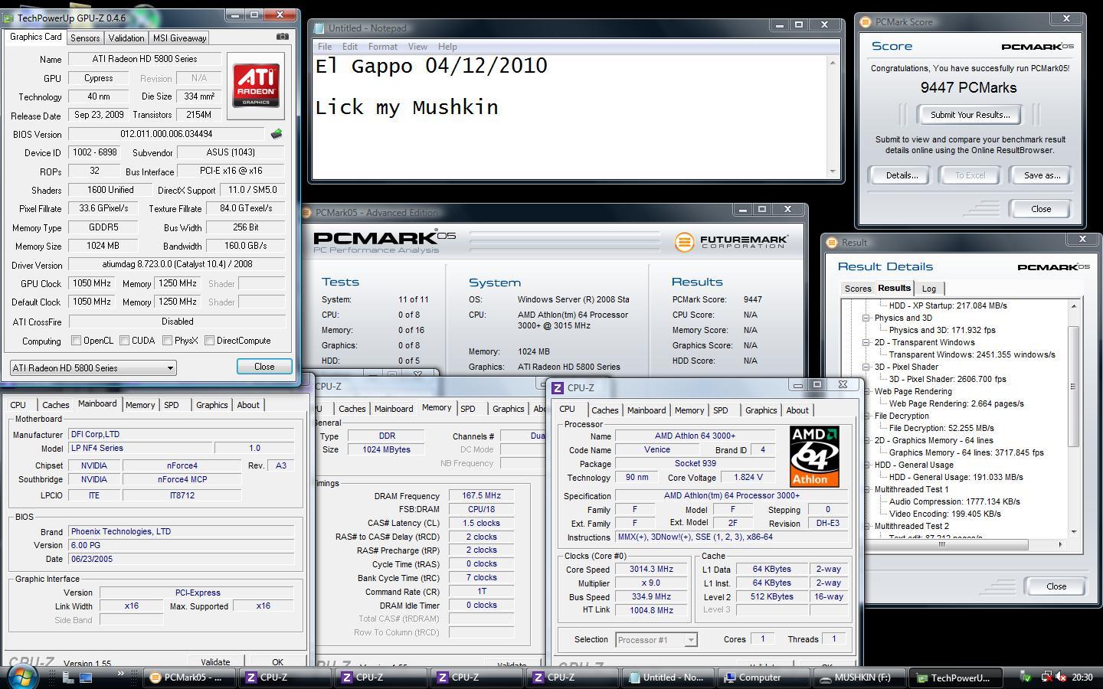1103x689 pixels.
Task: Open the MSI Giveaway tab
Action: [x=179, y=38]
